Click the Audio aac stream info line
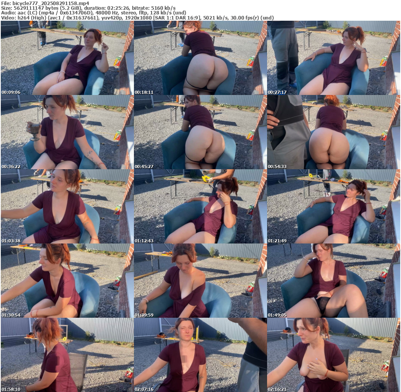The image size is (401, 392). pos(93,13)
